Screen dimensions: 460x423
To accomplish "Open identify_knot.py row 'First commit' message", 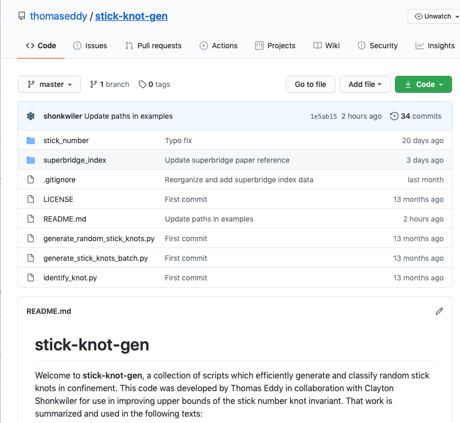I will pyautogui.click(x=186, y=278).
